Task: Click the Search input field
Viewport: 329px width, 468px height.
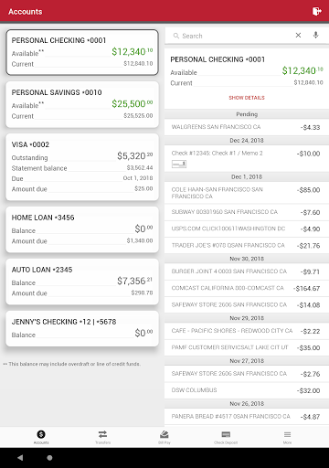Action: (x=235, y=36)
